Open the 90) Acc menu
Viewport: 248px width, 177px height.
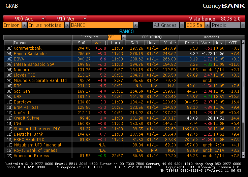24,19
